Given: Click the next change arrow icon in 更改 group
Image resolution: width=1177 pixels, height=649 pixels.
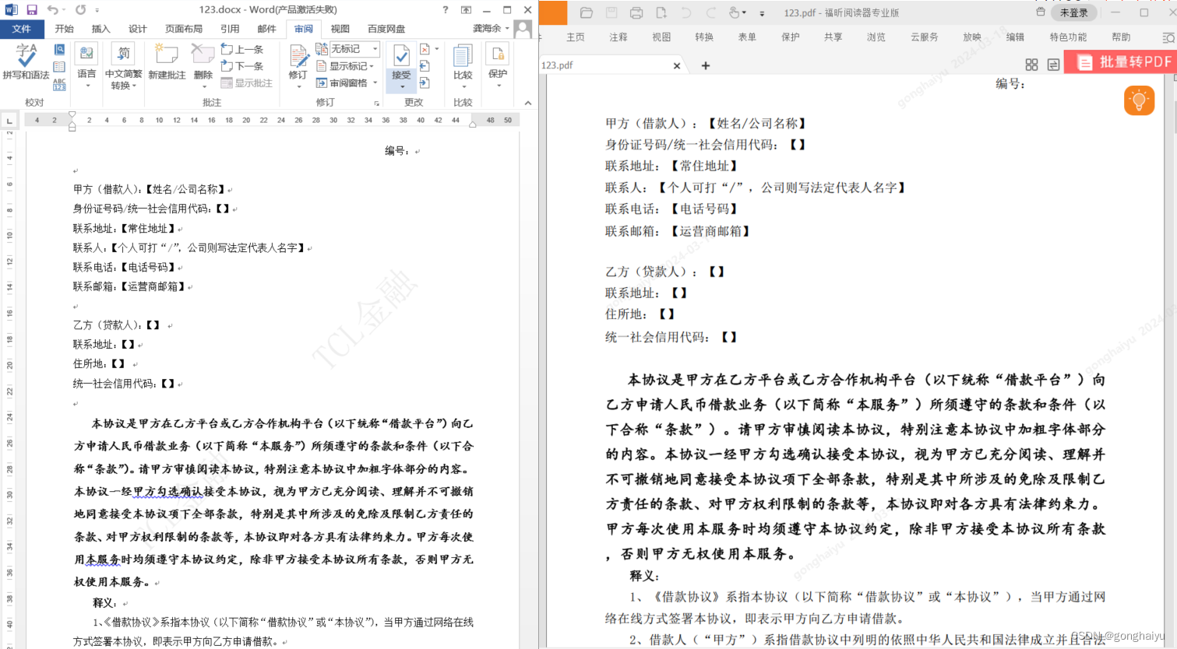Looking at the screenshot, I should [x=425, y=82].
